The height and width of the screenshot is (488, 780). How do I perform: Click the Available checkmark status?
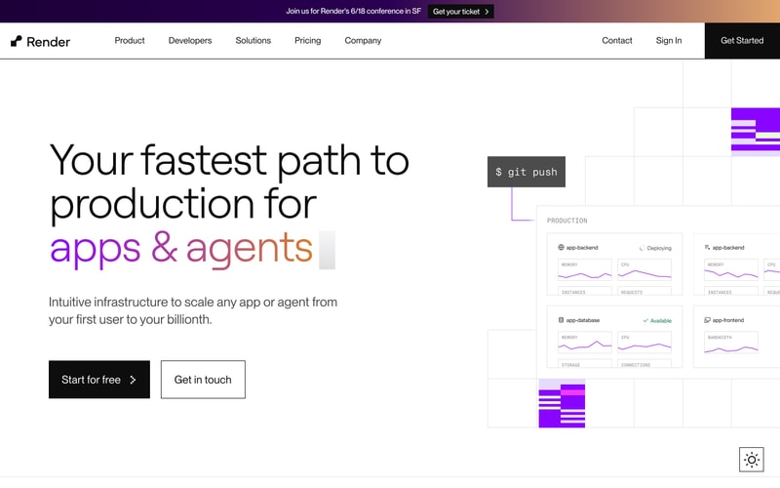[x=657, y=321]
